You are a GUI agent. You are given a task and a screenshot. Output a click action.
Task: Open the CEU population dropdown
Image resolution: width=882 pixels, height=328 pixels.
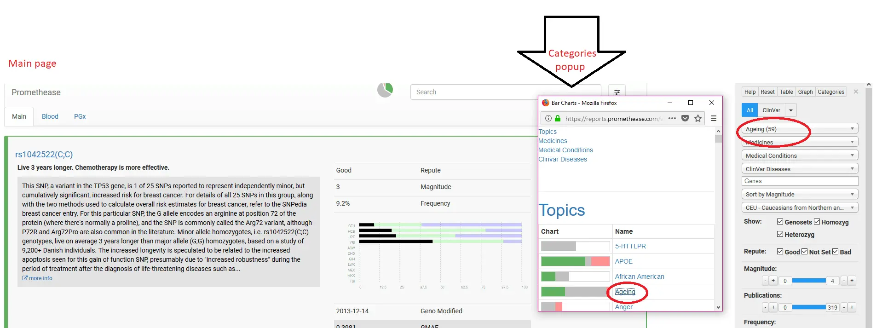pos(800,207)
